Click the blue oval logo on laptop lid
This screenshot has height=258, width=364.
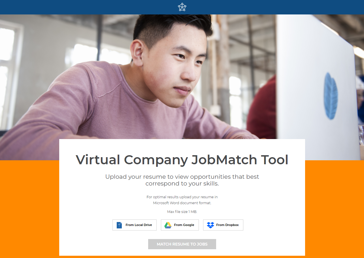331,96
